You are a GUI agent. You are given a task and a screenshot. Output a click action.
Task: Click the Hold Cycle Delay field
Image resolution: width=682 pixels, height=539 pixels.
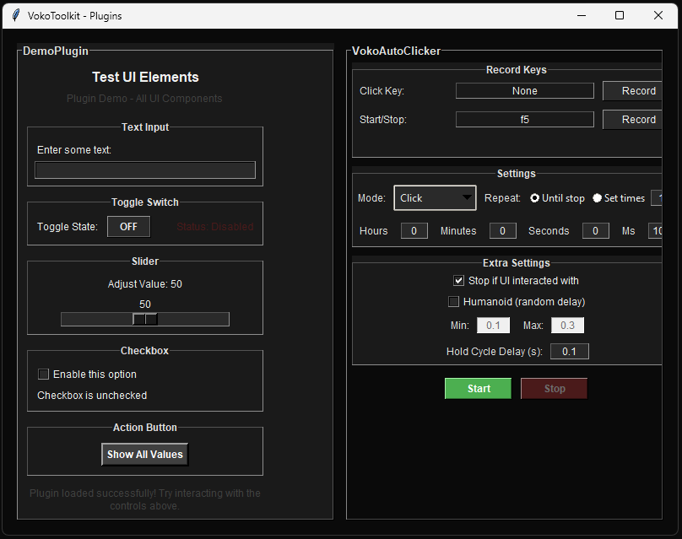tap(570, 351)
